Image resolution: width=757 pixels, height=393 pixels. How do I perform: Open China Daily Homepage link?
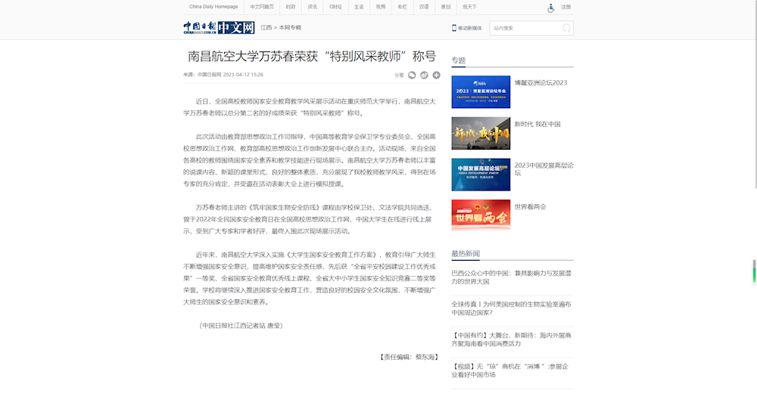coord(213,7)
